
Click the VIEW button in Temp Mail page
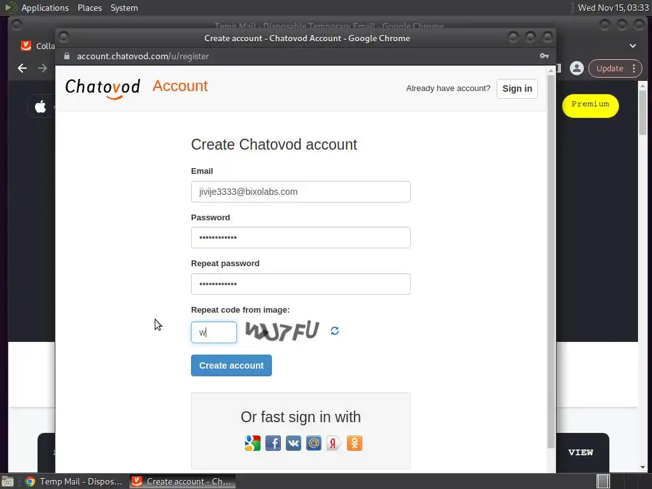581,453
